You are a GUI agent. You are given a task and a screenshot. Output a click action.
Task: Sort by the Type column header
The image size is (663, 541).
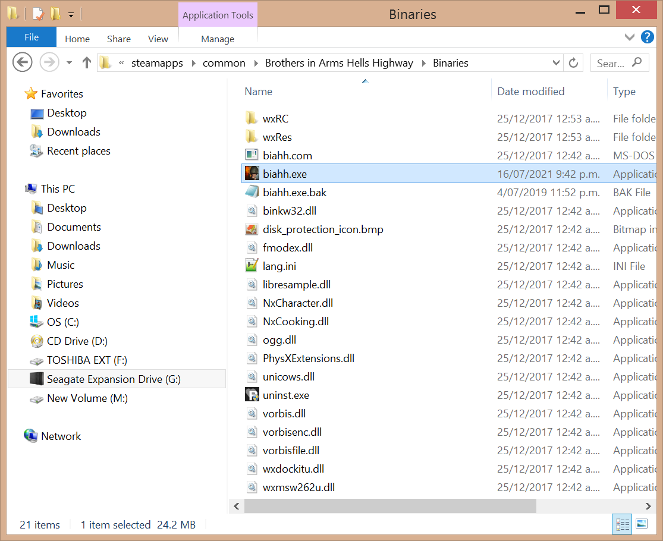[624, 92]
